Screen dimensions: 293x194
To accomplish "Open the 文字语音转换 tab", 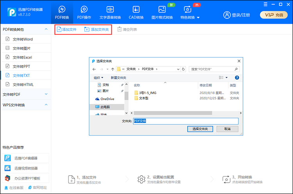I will tap(110, 12).
